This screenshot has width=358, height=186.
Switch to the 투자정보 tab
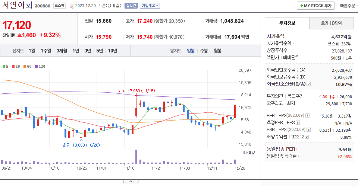coord(287,23)
